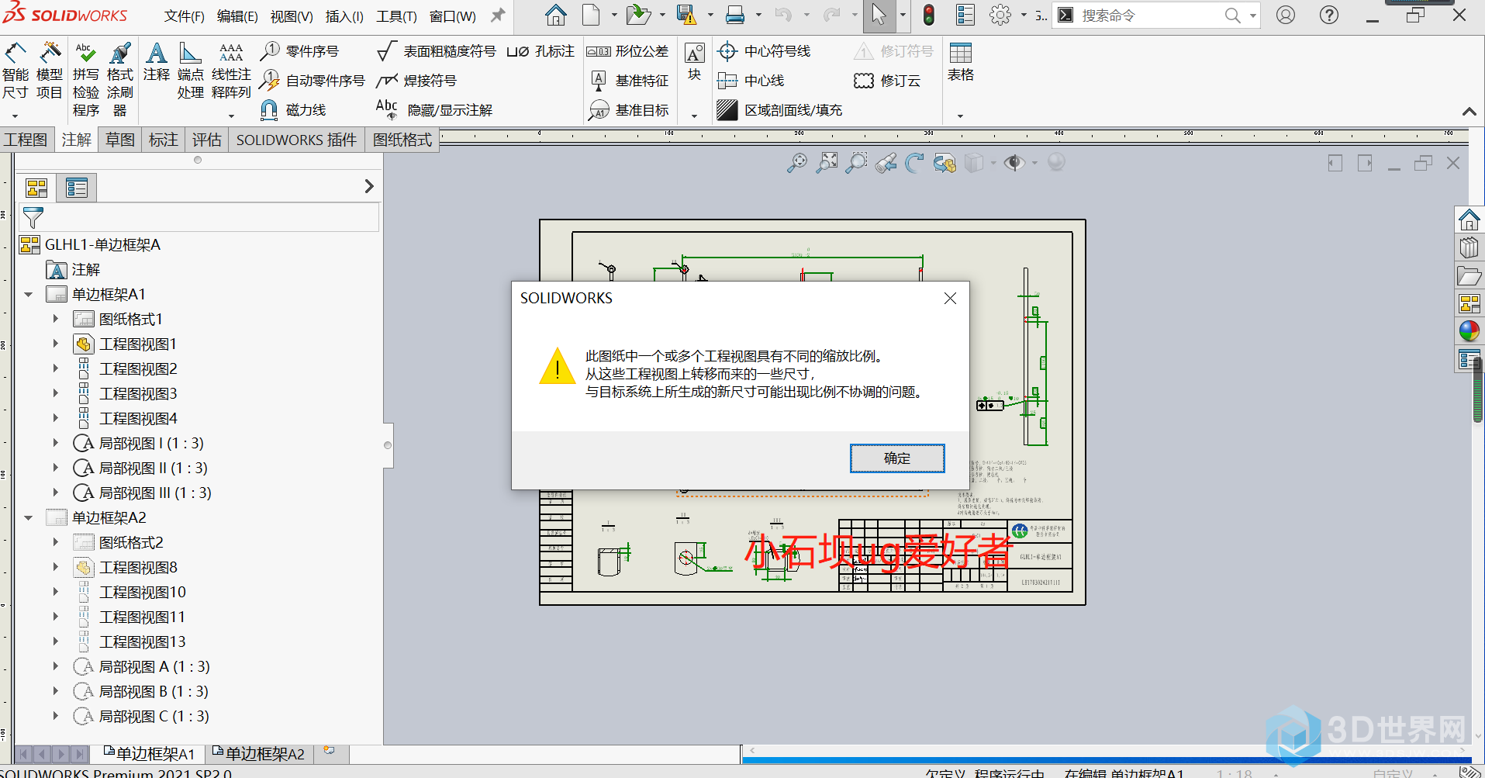
Task: Switch to PropertyManager tab
Action: [x=77, y=188]
